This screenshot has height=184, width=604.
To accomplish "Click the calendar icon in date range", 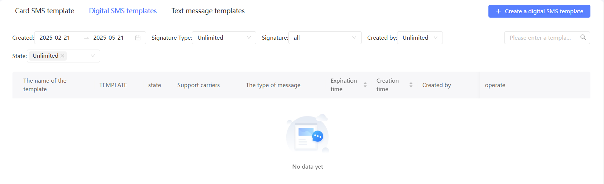I will click(x=138, y=38).
